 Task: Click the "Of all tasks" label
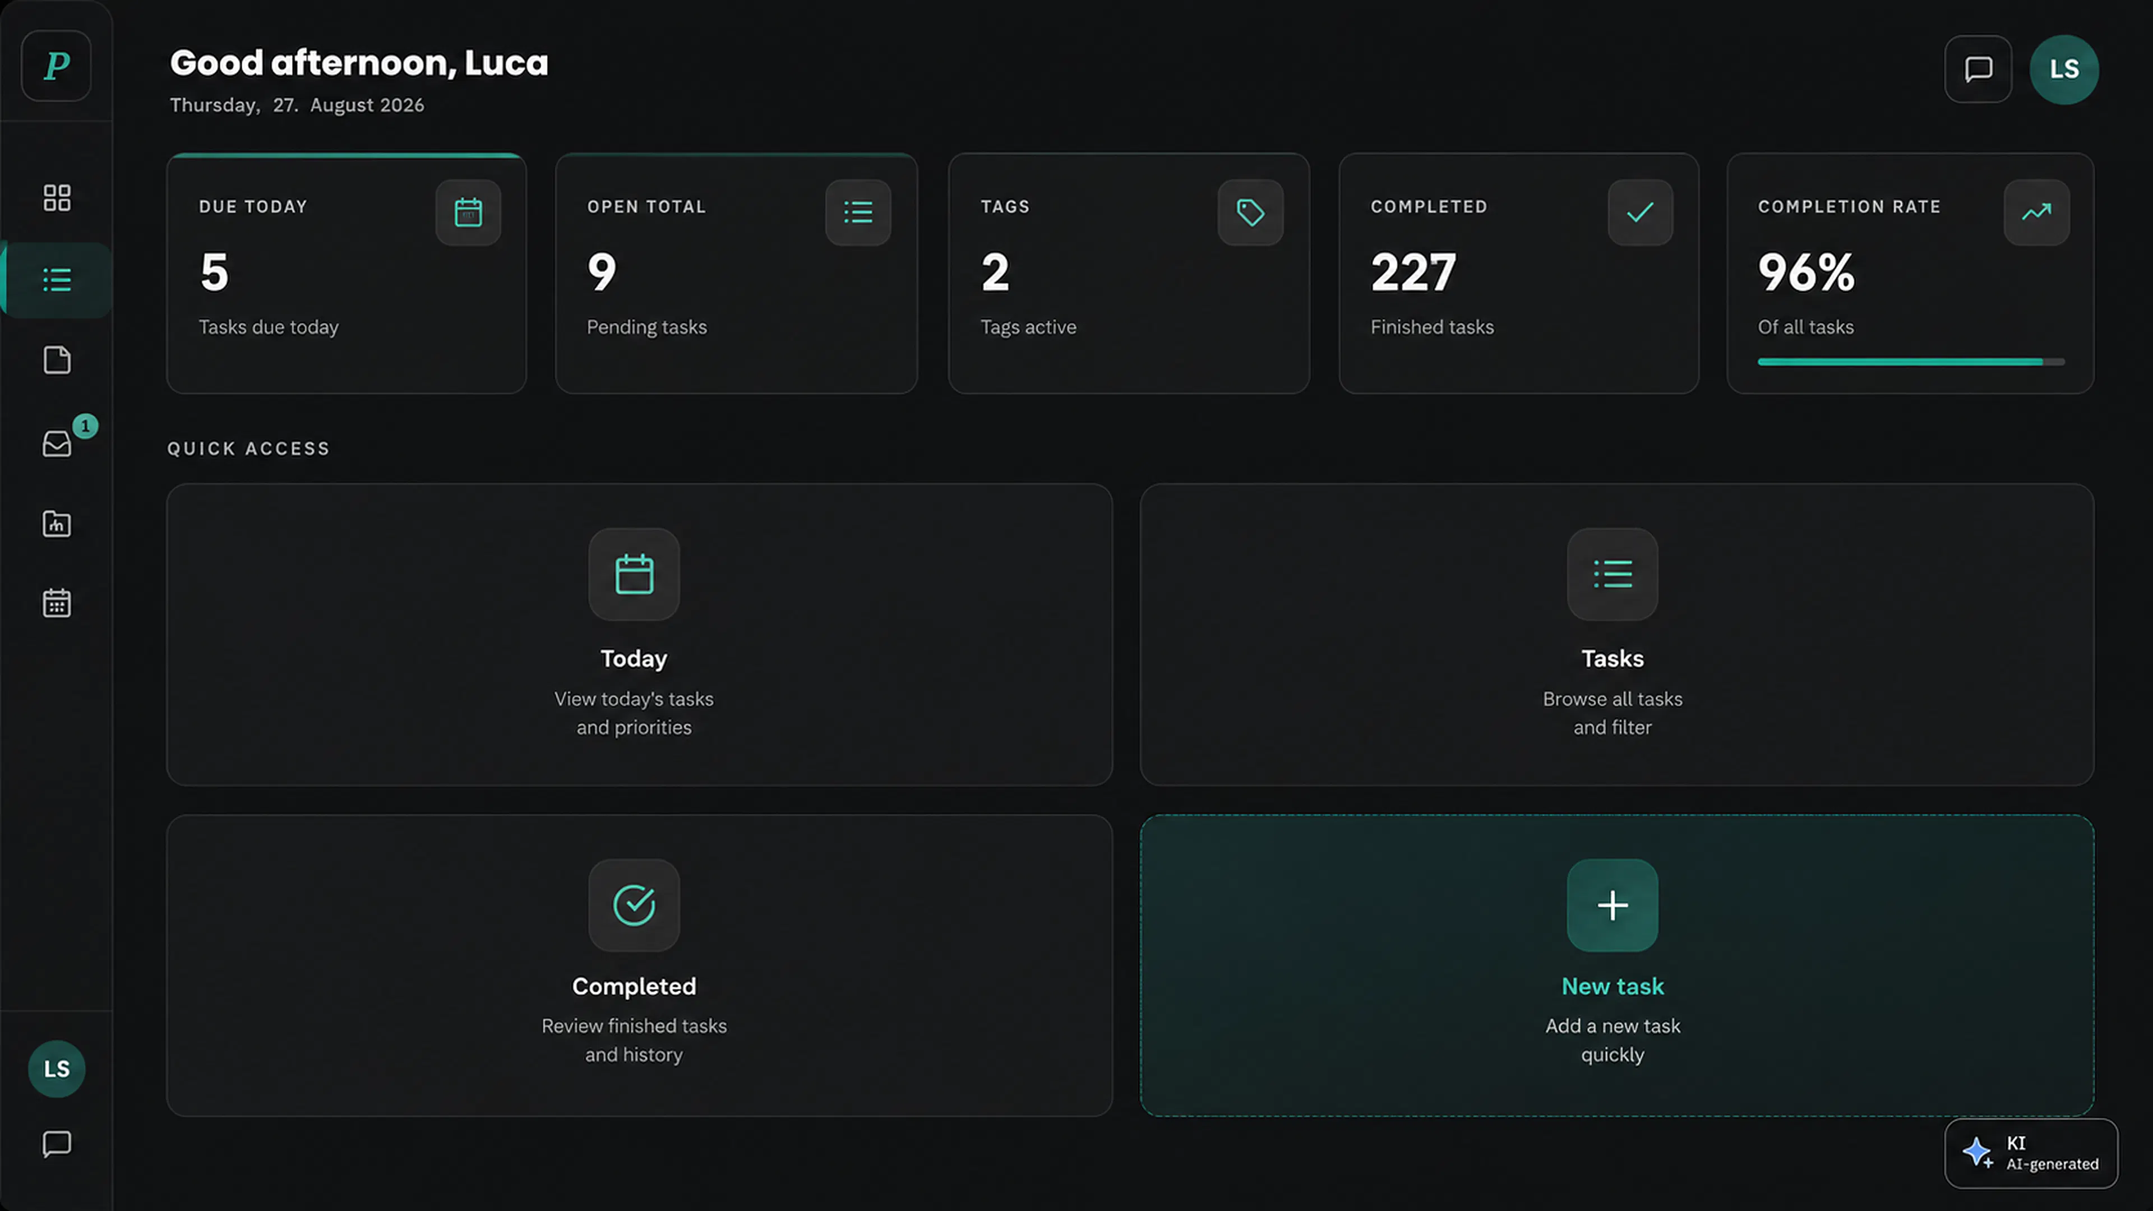tap(1805, 327)
